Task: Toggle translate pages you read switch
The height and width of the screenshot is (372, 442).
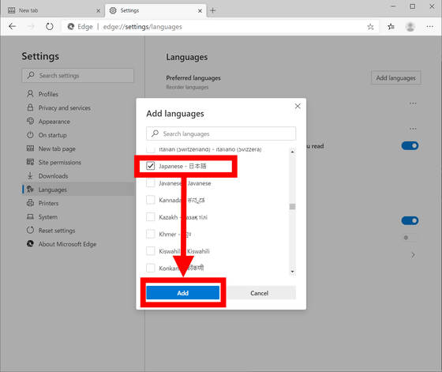Action: 410,145
